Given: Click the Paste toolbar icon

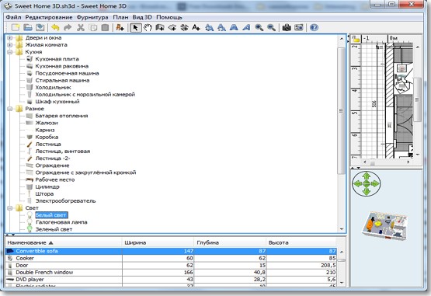Looking at the screenshot, I should (105, 27).
